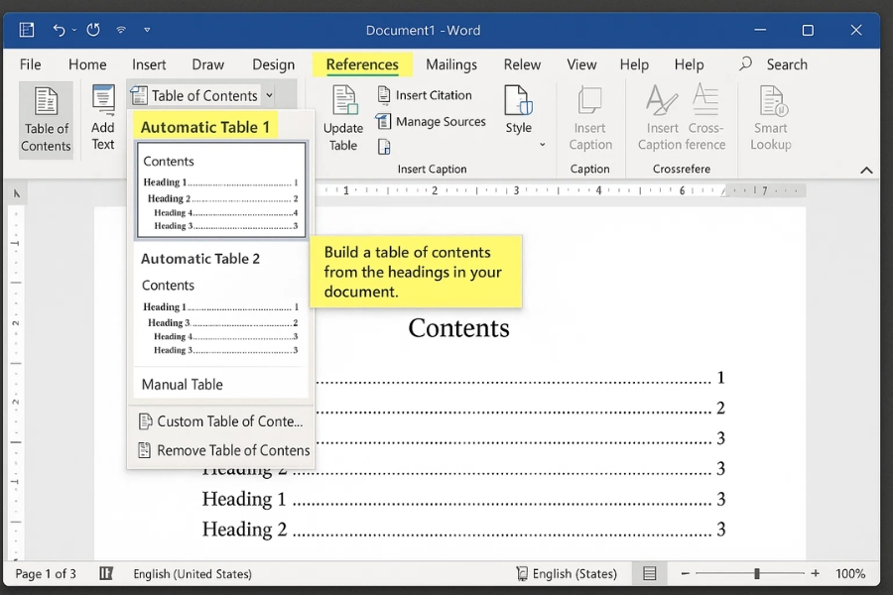
Task: Open the Table of Contents dropdown arrow
Action: [x=271, y=94]
